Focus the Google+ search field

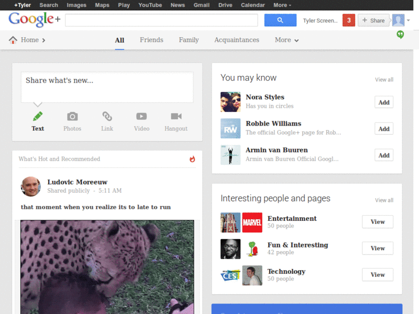pos(161,20)
